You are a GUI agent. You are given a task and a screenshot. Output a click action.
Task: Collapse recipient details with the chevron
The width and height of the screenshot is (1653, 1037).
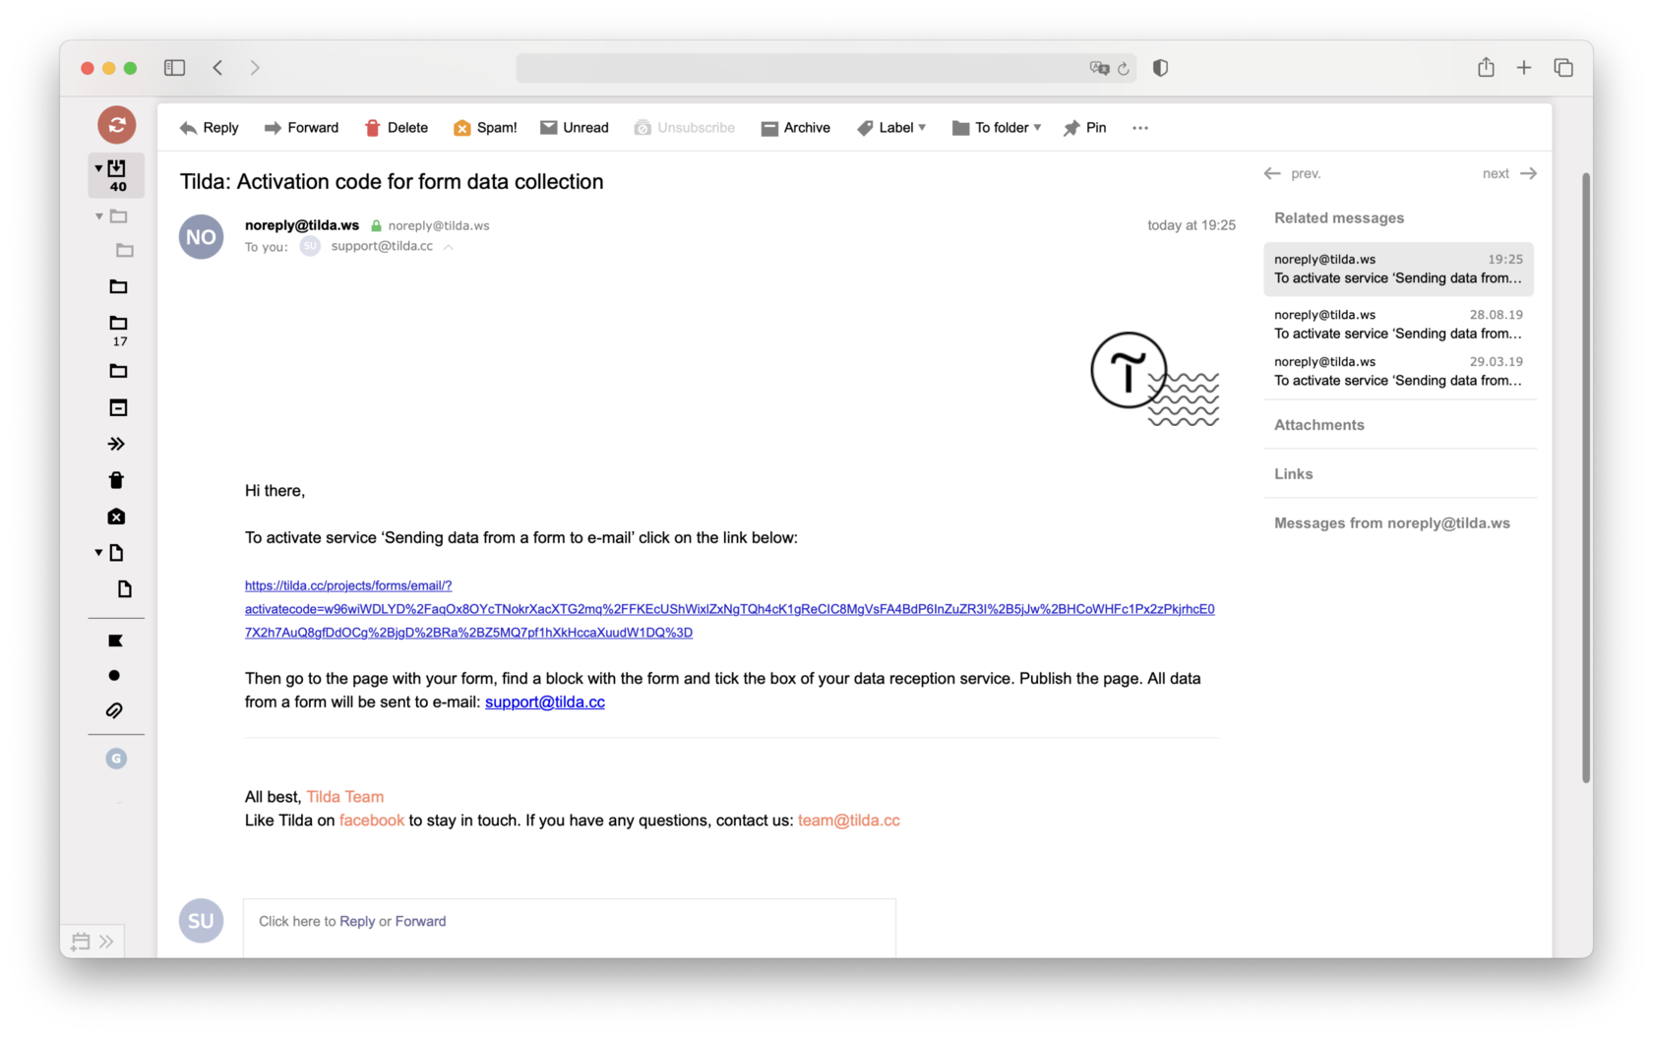pyautogui.click(x=449, y=247)
